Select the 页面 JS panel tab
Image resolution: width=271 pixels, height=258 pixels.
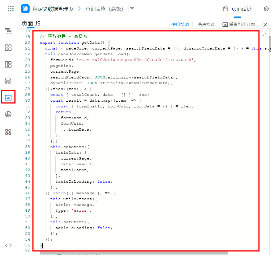coord(31,24)
